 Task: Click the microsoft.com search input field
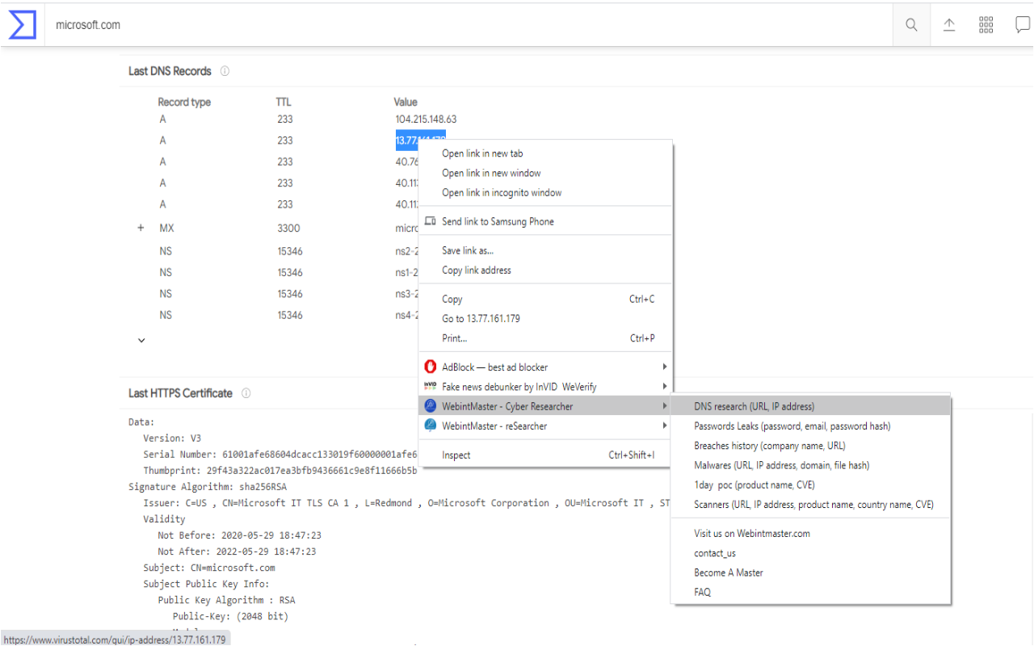[469, 25]
